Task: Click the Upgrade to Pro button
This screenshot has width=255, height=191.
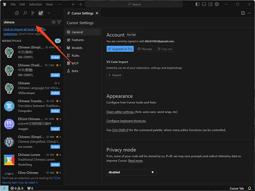Action: pos(120,49)
